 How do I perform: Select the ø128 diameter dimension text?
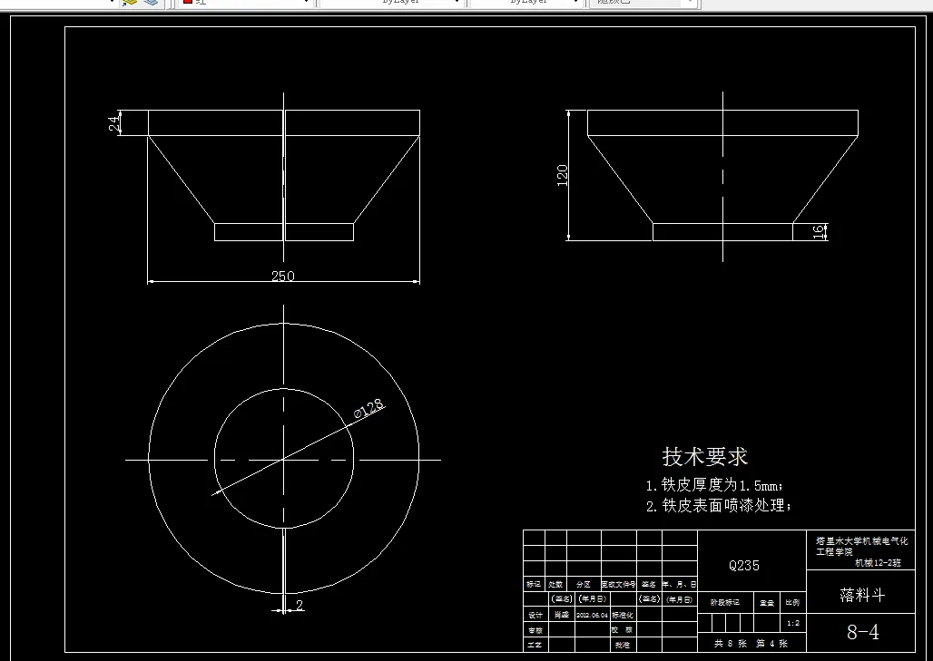click(x=368, y=408)
